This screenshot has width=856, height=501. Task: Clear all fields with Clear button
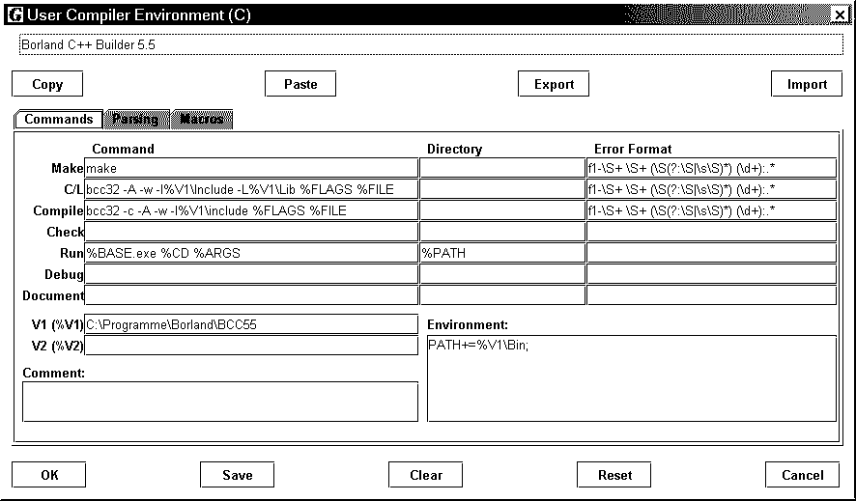[x=426, y=475]
